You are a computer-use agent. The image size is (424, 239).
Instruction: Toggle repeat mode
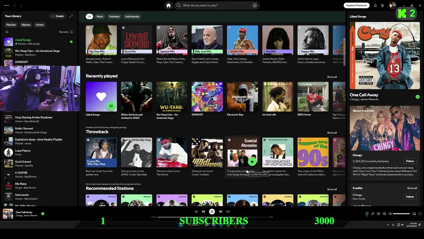pyautogui.click(x=228, y=211)
